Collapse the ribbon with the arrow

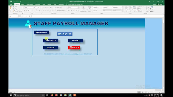(x=163, y=13)
